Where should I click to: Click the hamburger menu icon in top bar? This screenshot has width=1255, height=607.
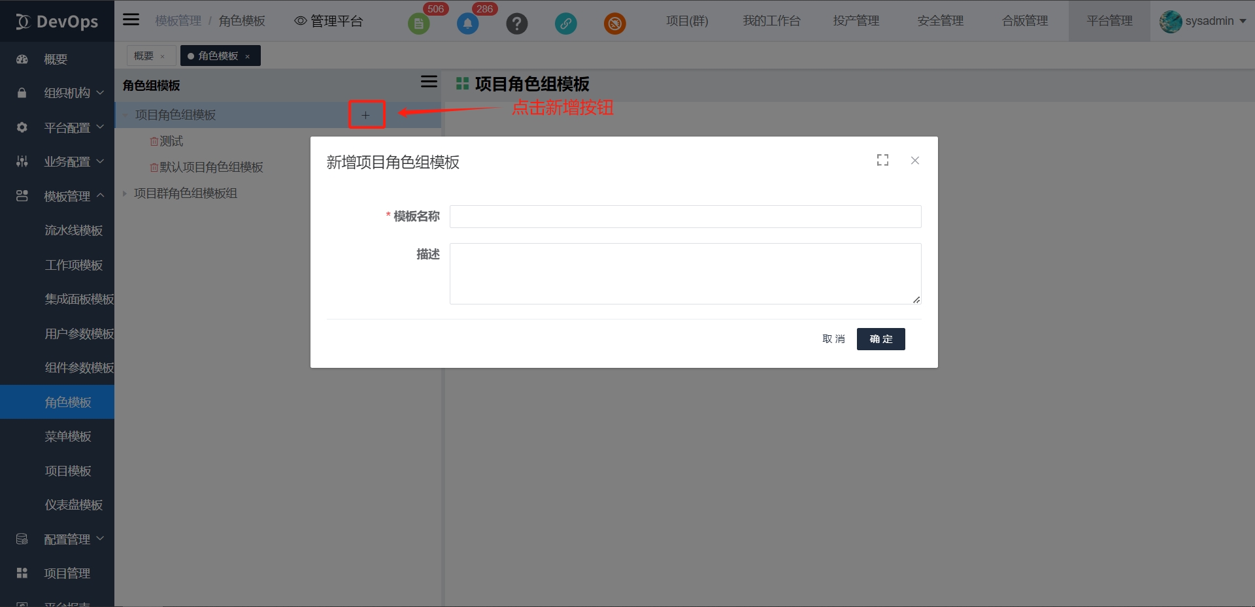point(131,20)
